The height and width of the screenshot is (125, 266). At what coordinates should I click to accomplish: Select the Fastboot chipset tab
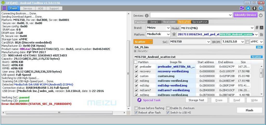click(141, 22)
